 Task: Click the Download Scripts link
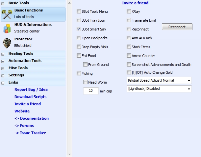click(30, 97)
